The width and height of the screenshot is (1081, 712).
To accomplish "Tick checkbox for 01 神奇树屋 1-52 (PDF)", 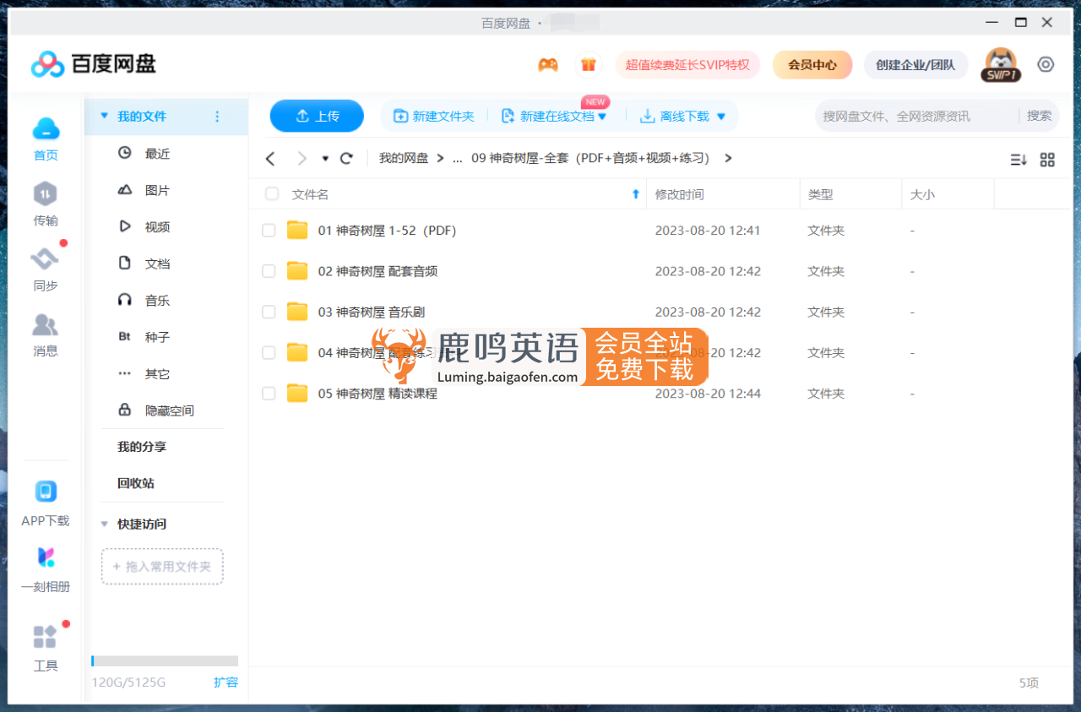I will [269, 231].
